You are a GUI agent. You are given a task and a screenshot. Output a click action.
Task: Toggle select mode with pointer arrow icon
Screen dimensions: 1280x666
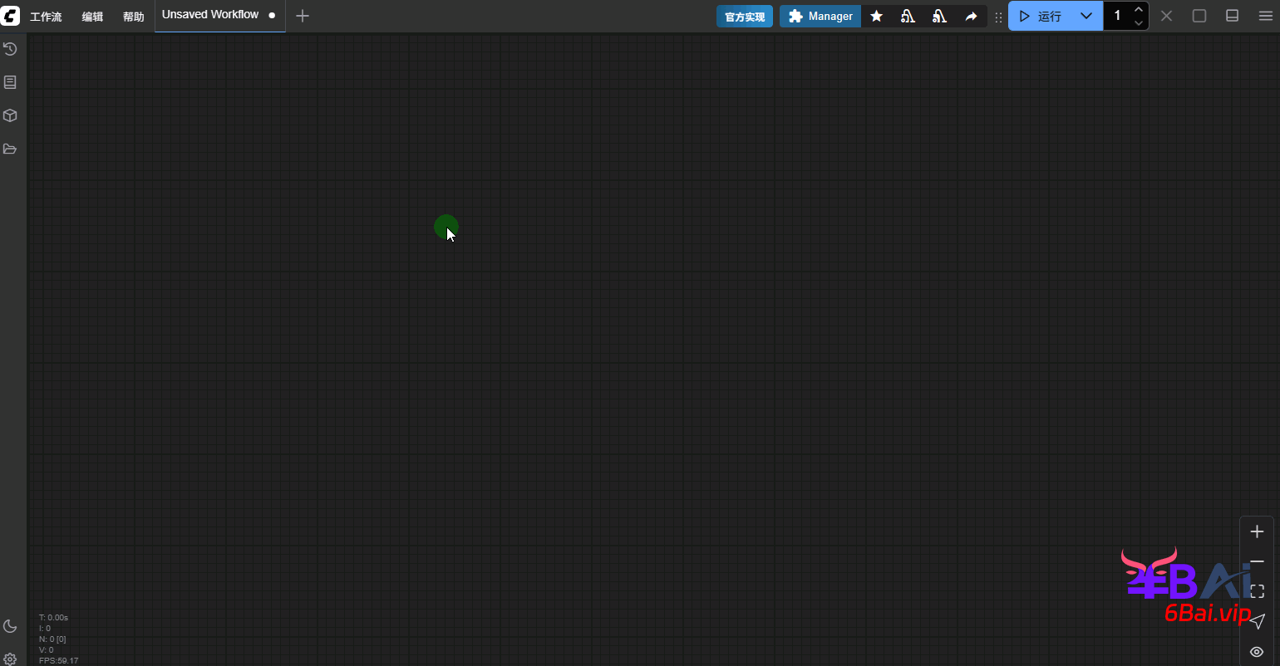tap(1257, 621)
